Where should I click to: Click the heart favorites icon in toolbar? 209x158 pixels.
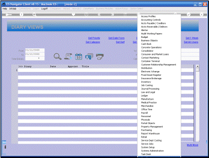[x=73, y=14]
